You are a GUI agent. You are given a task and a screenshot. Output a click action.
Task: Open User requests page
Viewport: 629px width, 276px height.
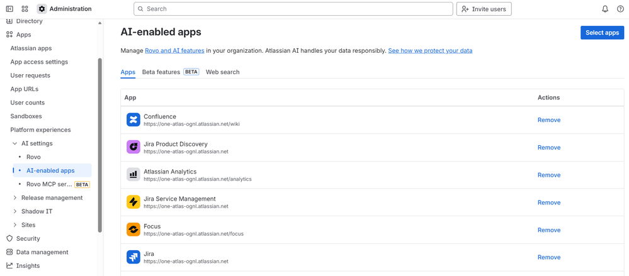click(30, 75)
